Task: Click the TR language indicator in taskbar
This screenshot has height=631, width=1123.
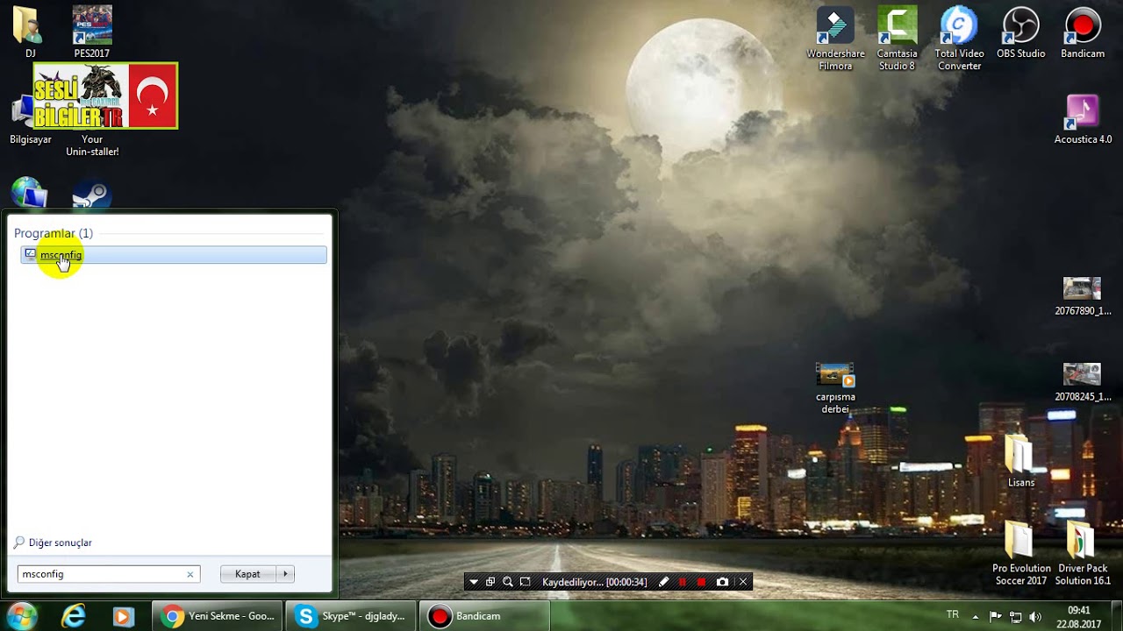Action: click(x=953, y=615)
